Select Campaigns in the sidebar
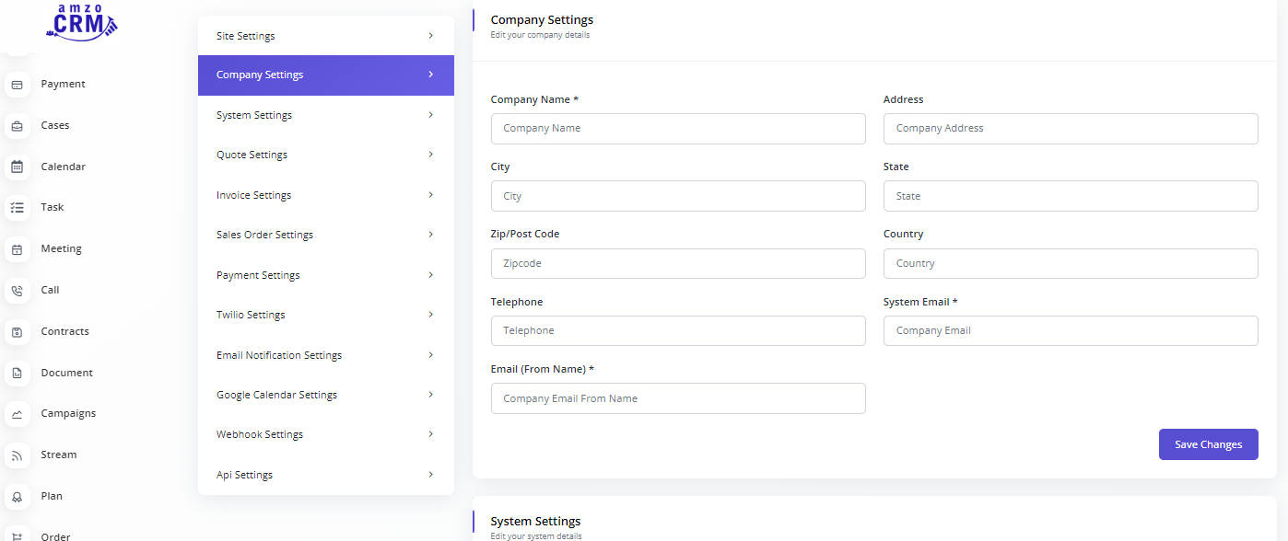The width and height of the screenshot is (1288, 541). click(x=68, y=413)
